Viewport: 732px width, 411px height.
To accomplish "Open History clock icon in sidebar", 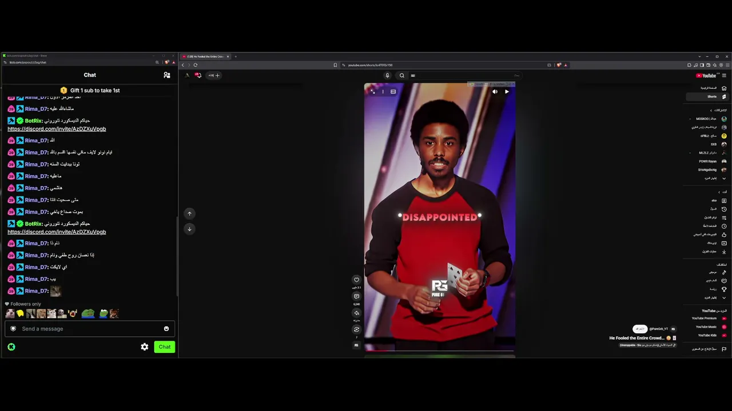I will [724, 209].
